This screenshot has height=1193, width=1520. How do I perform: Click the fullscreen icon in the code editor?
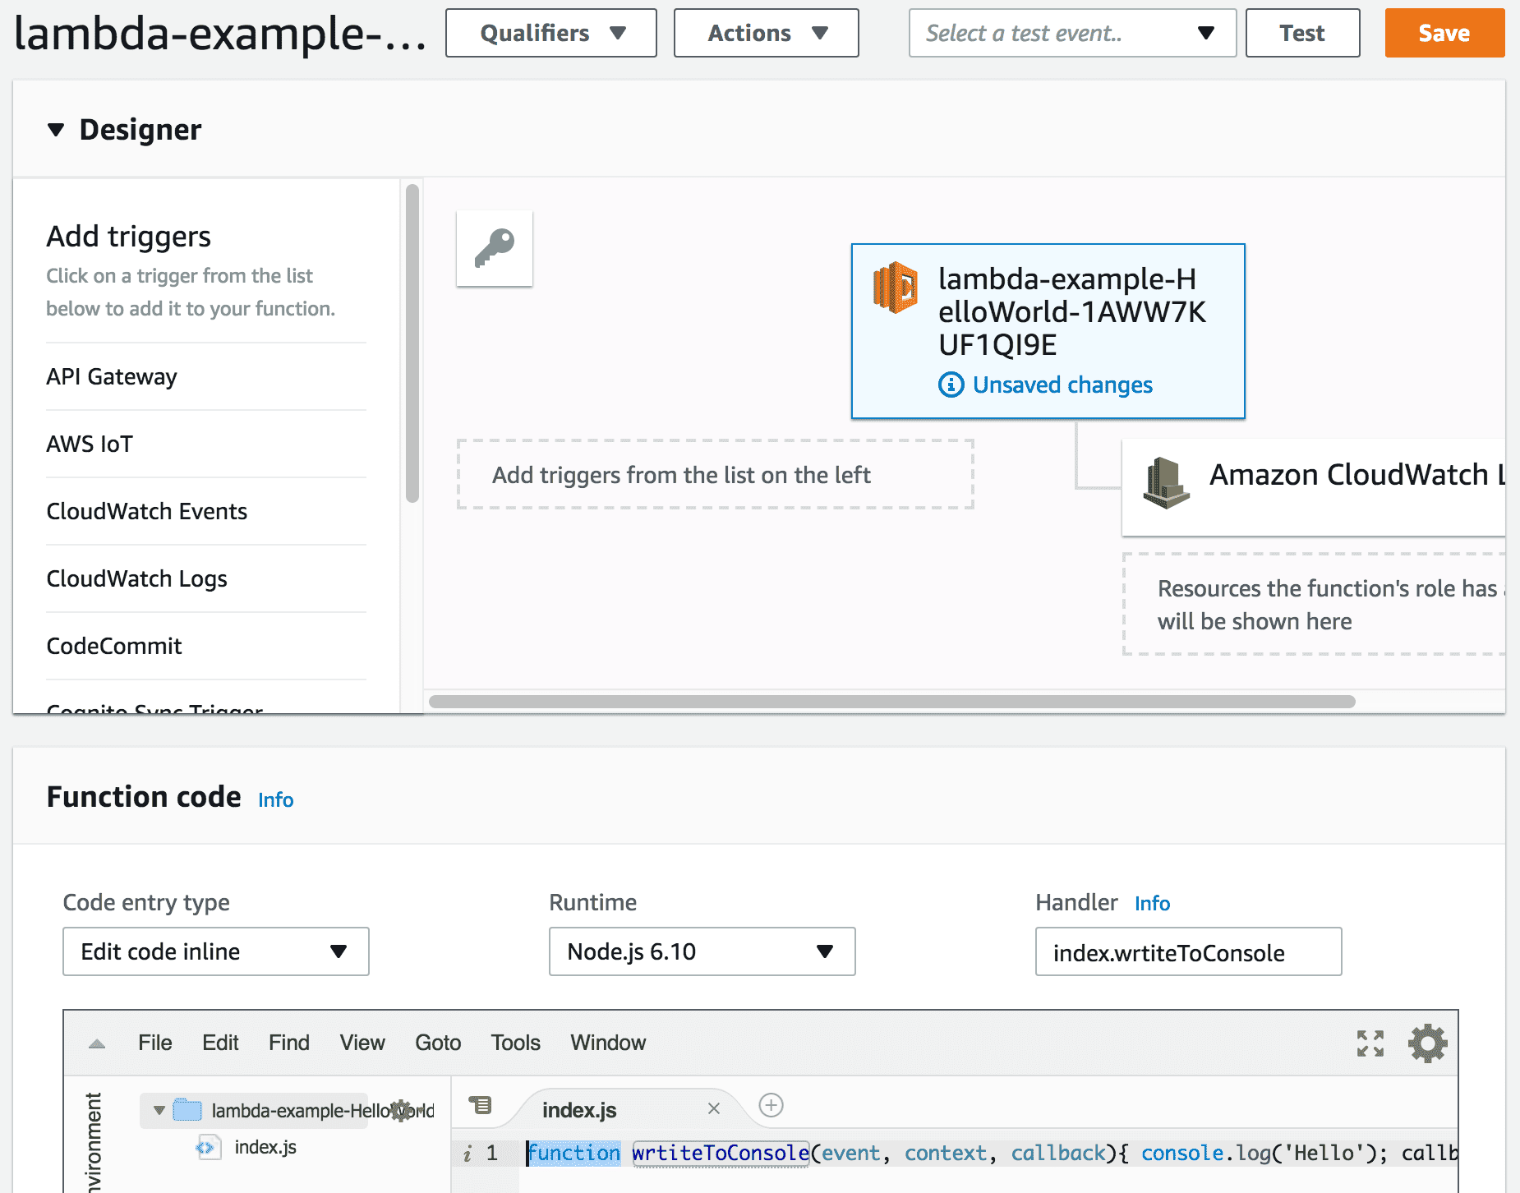coord(1370,1043)
